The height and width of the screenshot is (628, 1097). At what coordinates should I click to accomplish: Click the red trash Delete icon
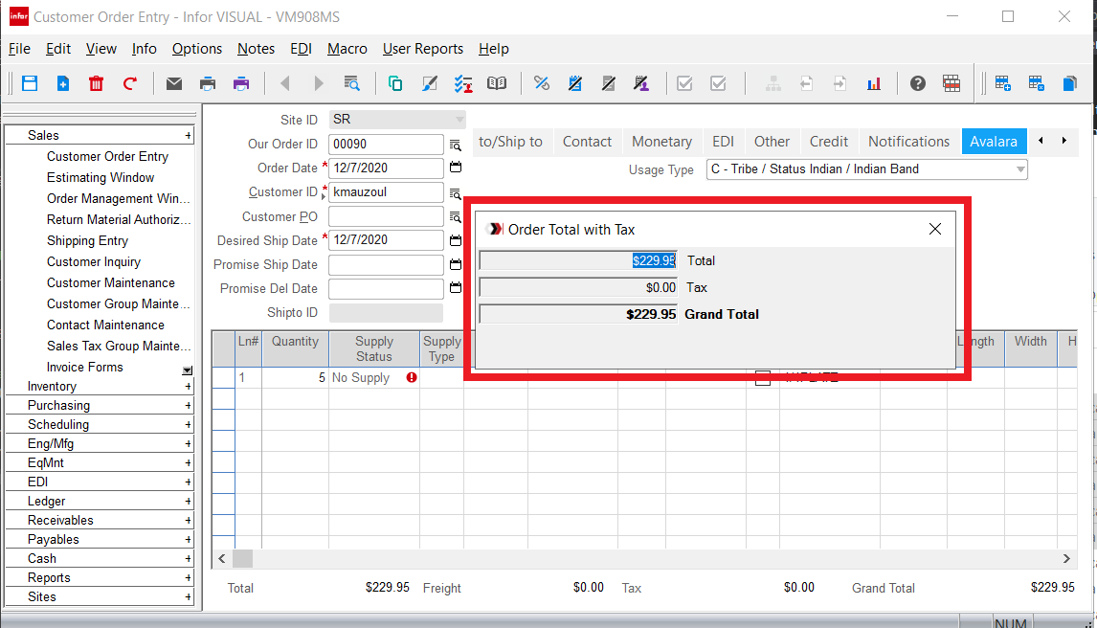[96, 83]
